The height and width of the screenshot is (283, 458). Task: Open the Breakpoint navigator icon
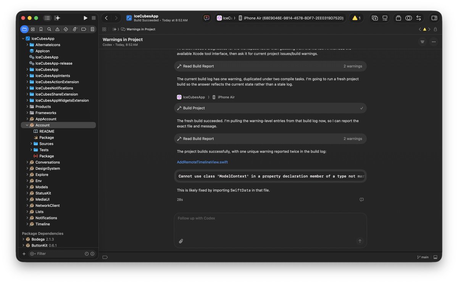(84, 29)
